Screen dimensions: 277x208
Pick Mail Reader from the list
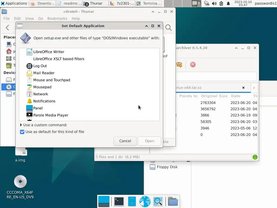pos(89,73)
